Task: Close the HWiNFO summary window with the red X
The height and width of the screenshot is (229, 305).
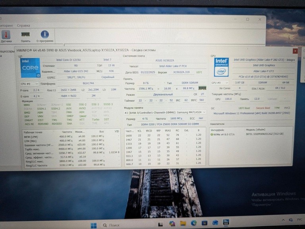Action: point(295,51)
